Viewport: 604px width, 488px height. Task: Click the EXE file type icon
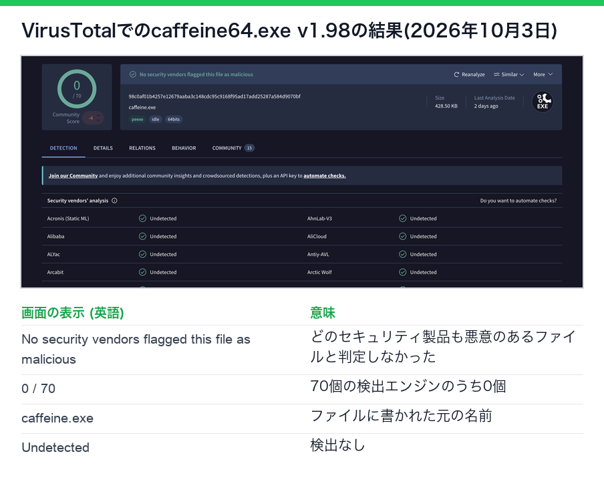(x=543, y=102)
